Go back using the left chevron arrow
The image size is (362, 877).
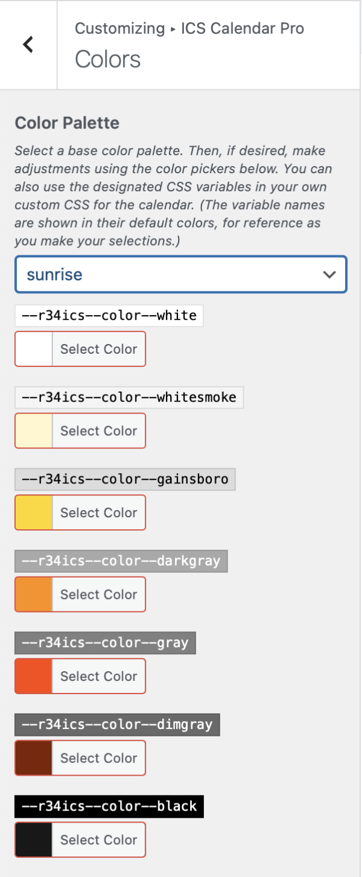point(27,44)
